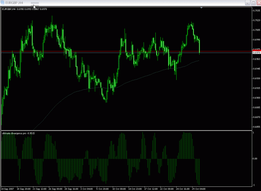Click the 14 Oct 23:00 date label
Screen dimensions: 261x191
[135, 189]
